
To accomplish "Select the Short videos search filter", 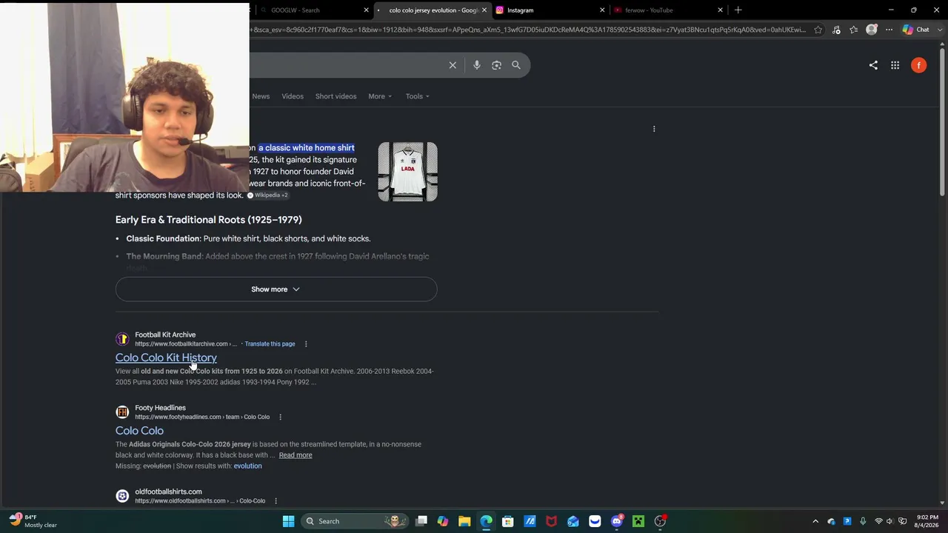I will click(x=336, y=96).
